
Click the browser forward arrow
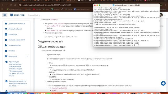click(7, 5)
